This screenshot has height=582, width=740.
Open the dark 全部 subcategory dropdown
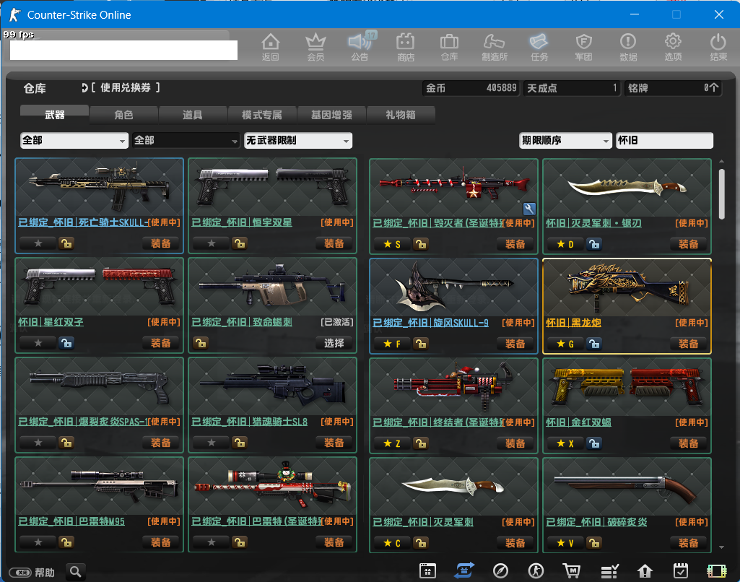click(186, 140)
